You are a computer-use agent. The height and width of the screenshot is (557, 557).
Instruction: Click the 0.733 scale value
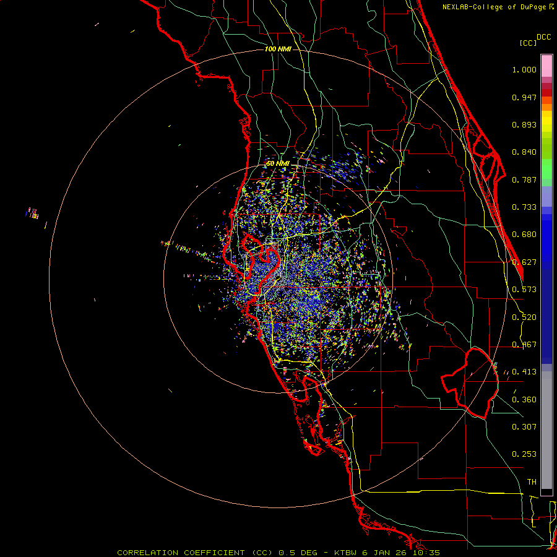coord(524,207)
